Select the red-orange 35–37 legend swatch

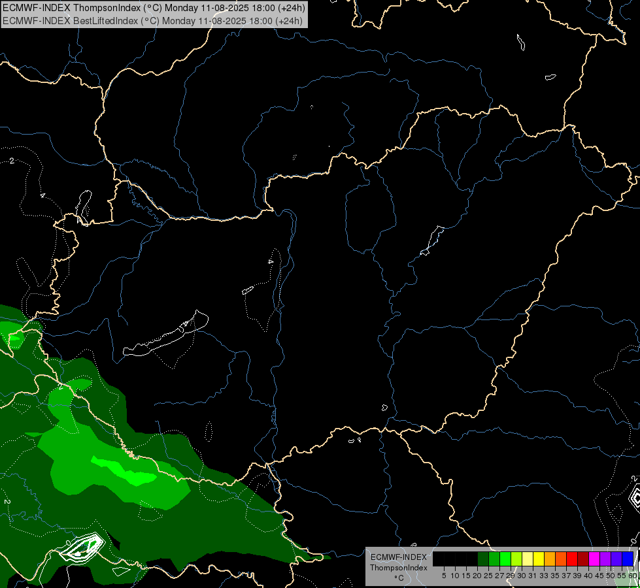coord(561,559)
